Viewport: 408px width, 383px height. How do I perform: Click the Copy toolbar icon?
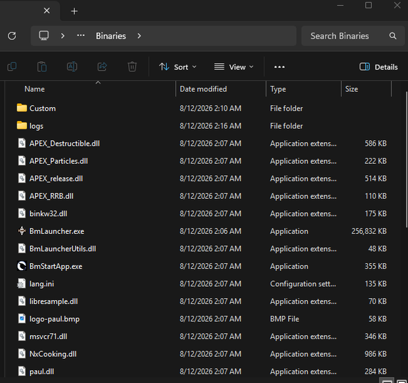pyautogui.click(x=12, y=67)
